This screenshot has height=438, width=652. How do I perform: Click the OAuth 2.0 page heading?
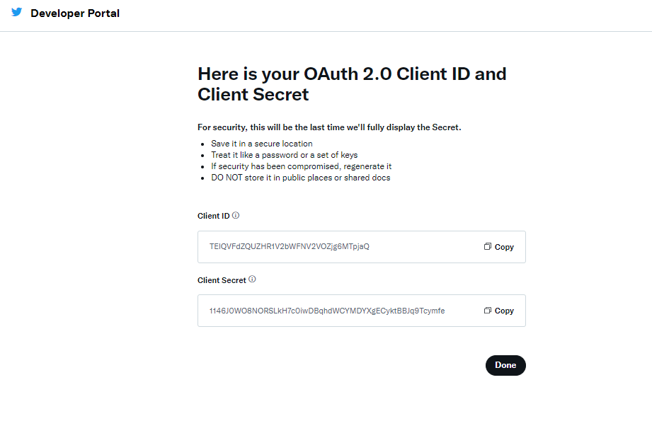(x=352, y=83)
